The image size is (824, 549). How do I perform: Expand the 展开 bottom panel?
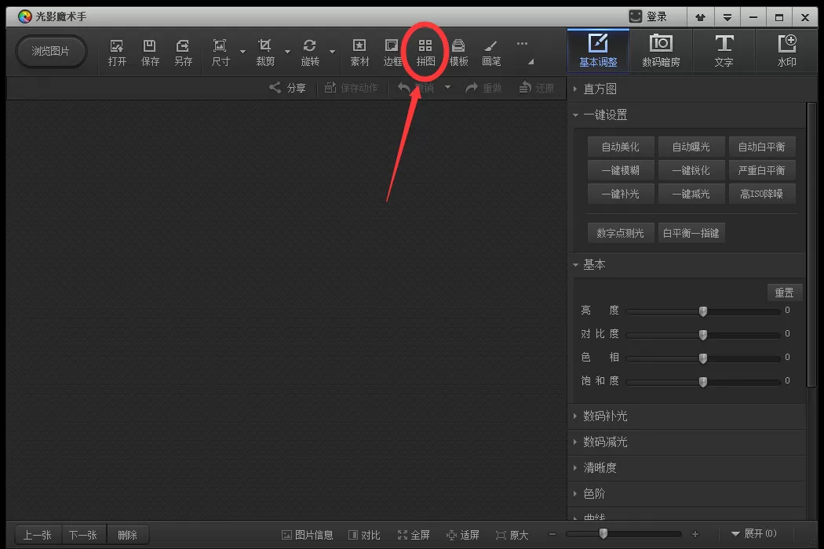tap(753, 534)
